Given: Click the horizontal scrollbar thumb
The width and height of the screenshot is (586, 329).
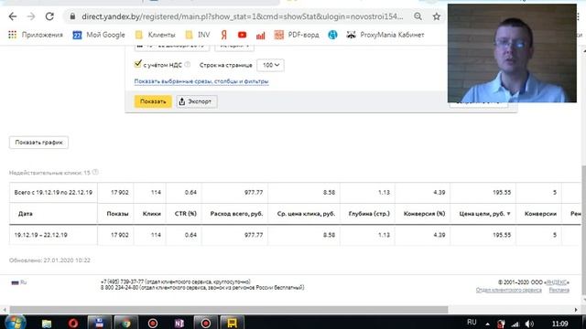Looking at the screenshot, I should pyautogui.click(x=229, y=310).
